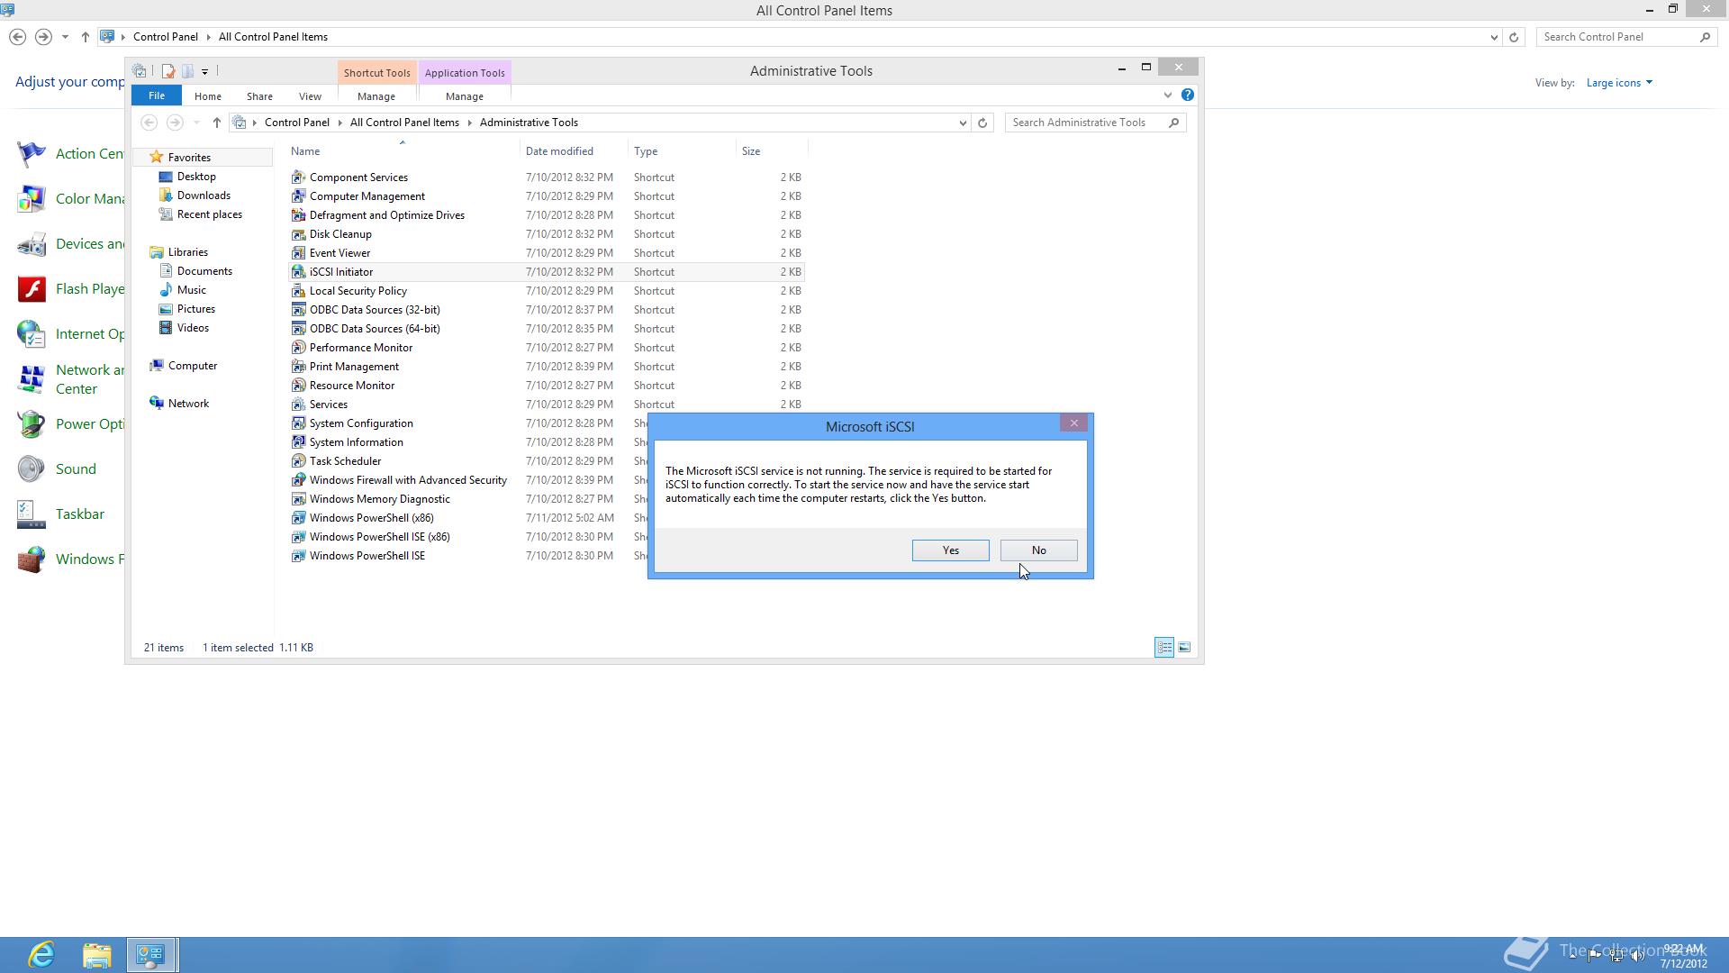Refresh the Administrative Tools folder
The width and height of the screenshot is (1729, 973).
pyautogui.click(x=982, y=123)
